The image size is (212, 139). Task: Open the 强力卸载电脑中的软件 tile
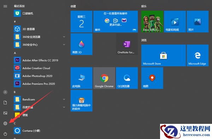coord(81,101)
